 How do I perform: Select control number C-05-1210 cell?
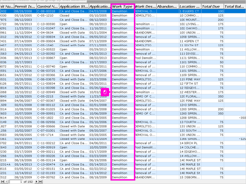(x=48, y=16)
